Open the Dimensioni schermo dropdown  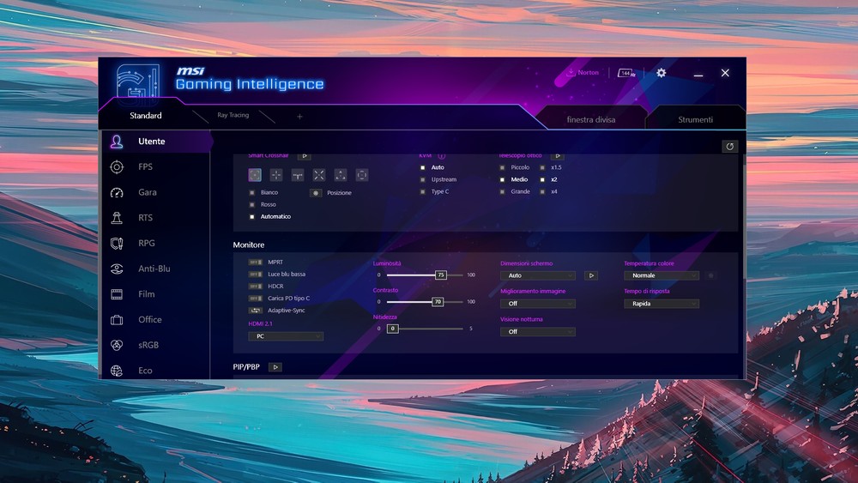coord(538,275)
